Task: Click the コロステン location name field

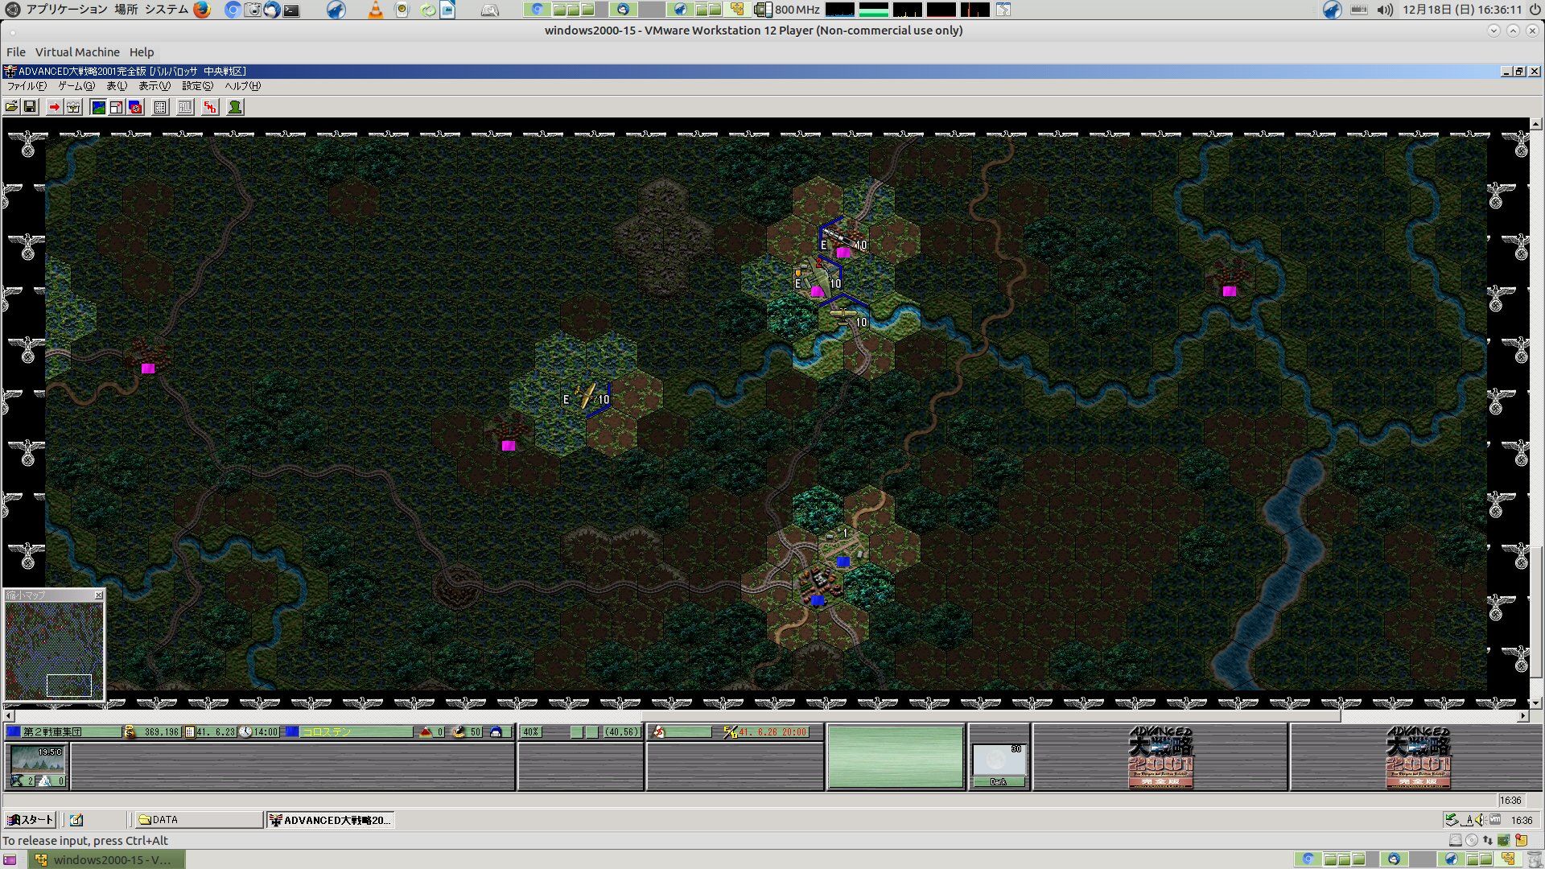Action: pos(356,732)
